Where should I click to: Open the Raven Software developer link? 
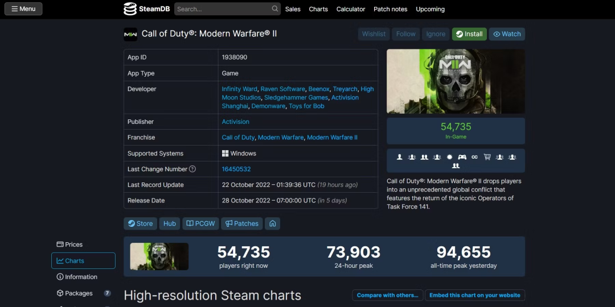pos(282,89)
